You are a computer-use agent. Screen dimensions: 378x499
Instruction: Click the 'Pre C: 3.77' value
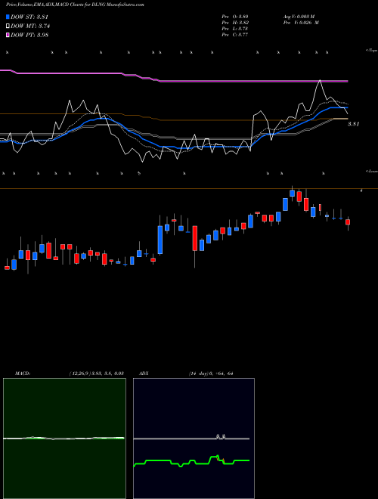click(235, 35)
